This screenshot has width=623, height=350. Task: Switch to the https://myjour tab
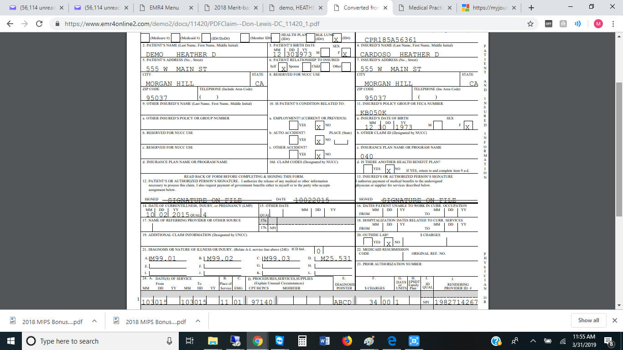[490, 8]
